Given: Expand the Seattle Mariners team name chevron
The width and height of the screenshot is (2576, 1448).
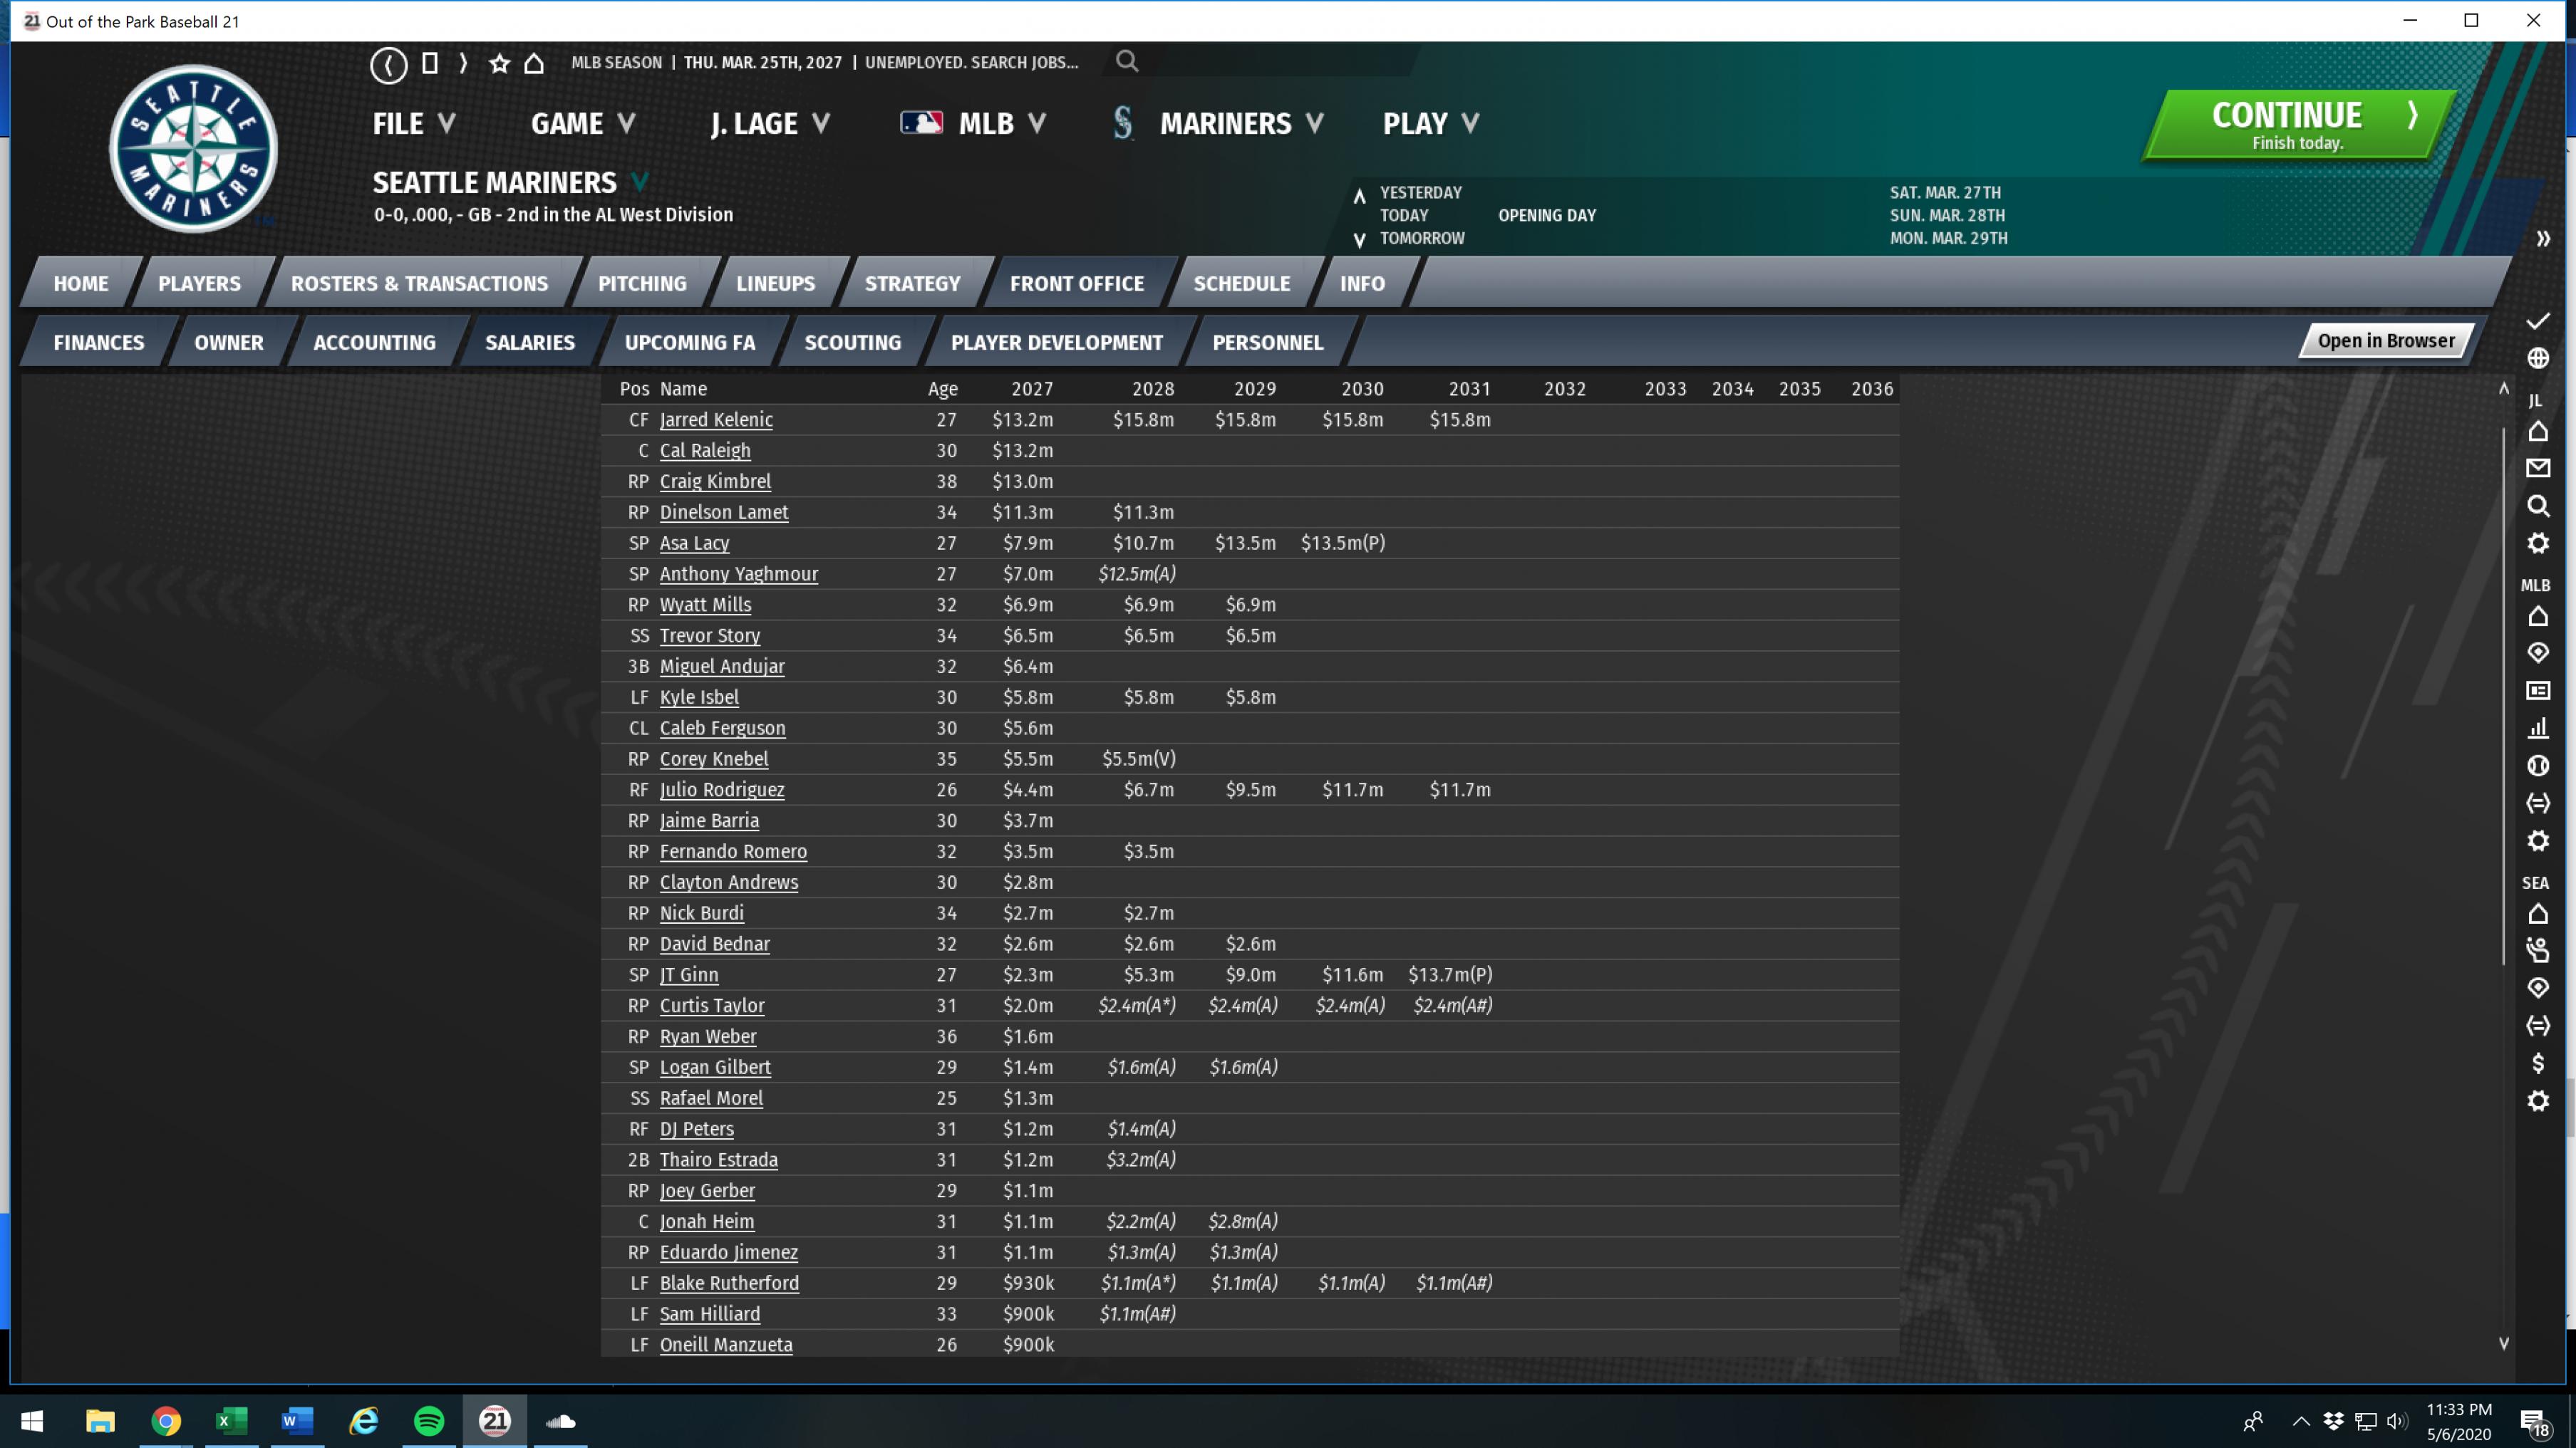Looking at the screenshot, I should [640, 182].
